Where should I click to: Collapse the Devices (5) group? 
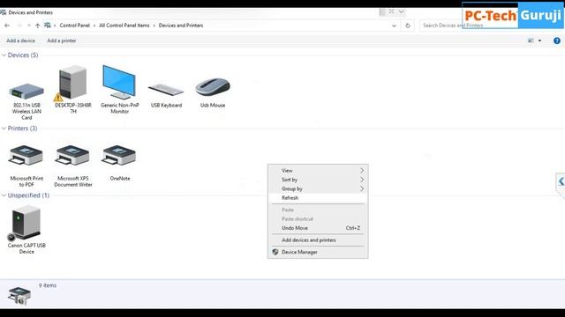(4, 55)
